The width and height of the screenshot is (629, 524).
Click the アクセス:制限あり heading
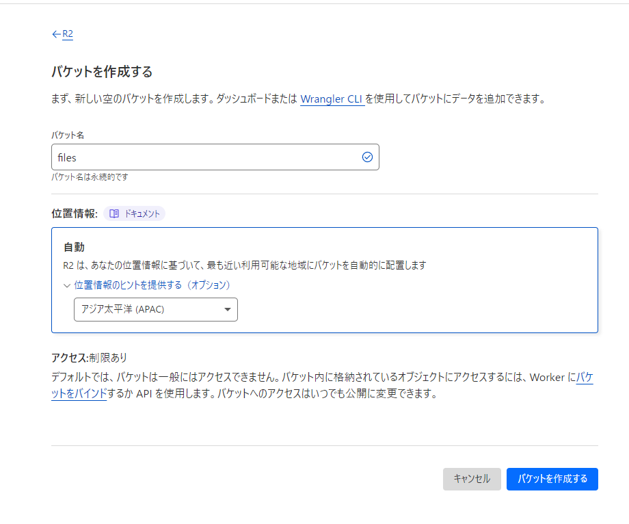click(89, 358)
